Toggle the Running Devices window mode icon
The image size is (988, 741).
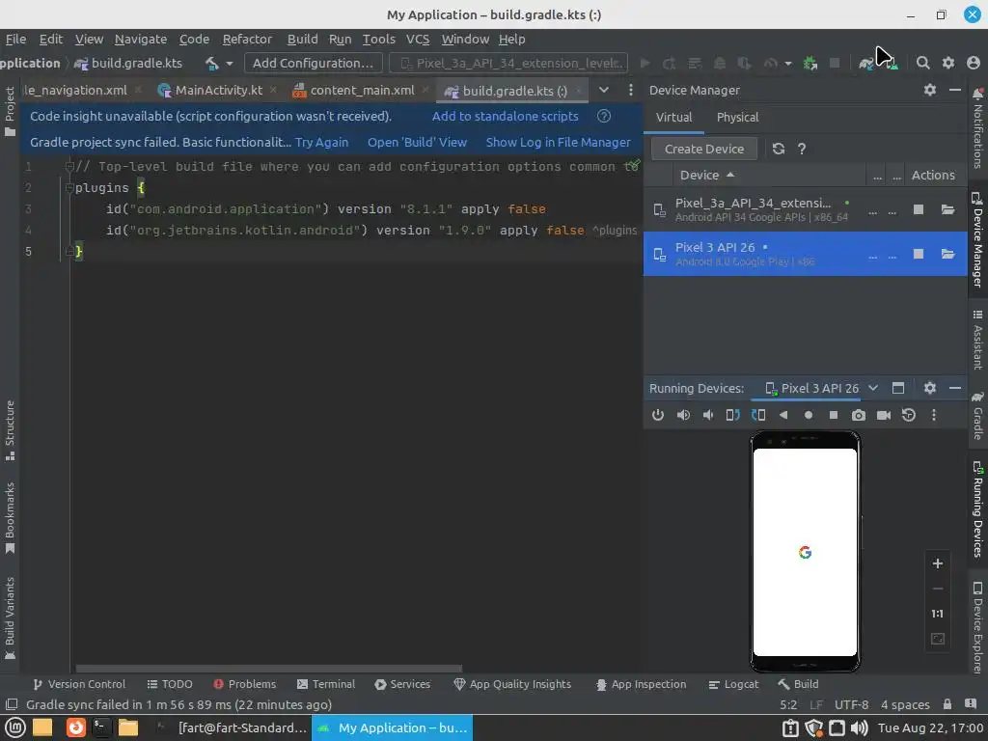898,388
